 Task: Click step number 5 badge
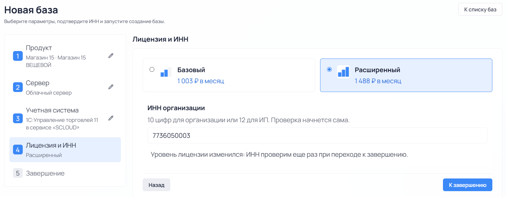[x=18, y=173]
